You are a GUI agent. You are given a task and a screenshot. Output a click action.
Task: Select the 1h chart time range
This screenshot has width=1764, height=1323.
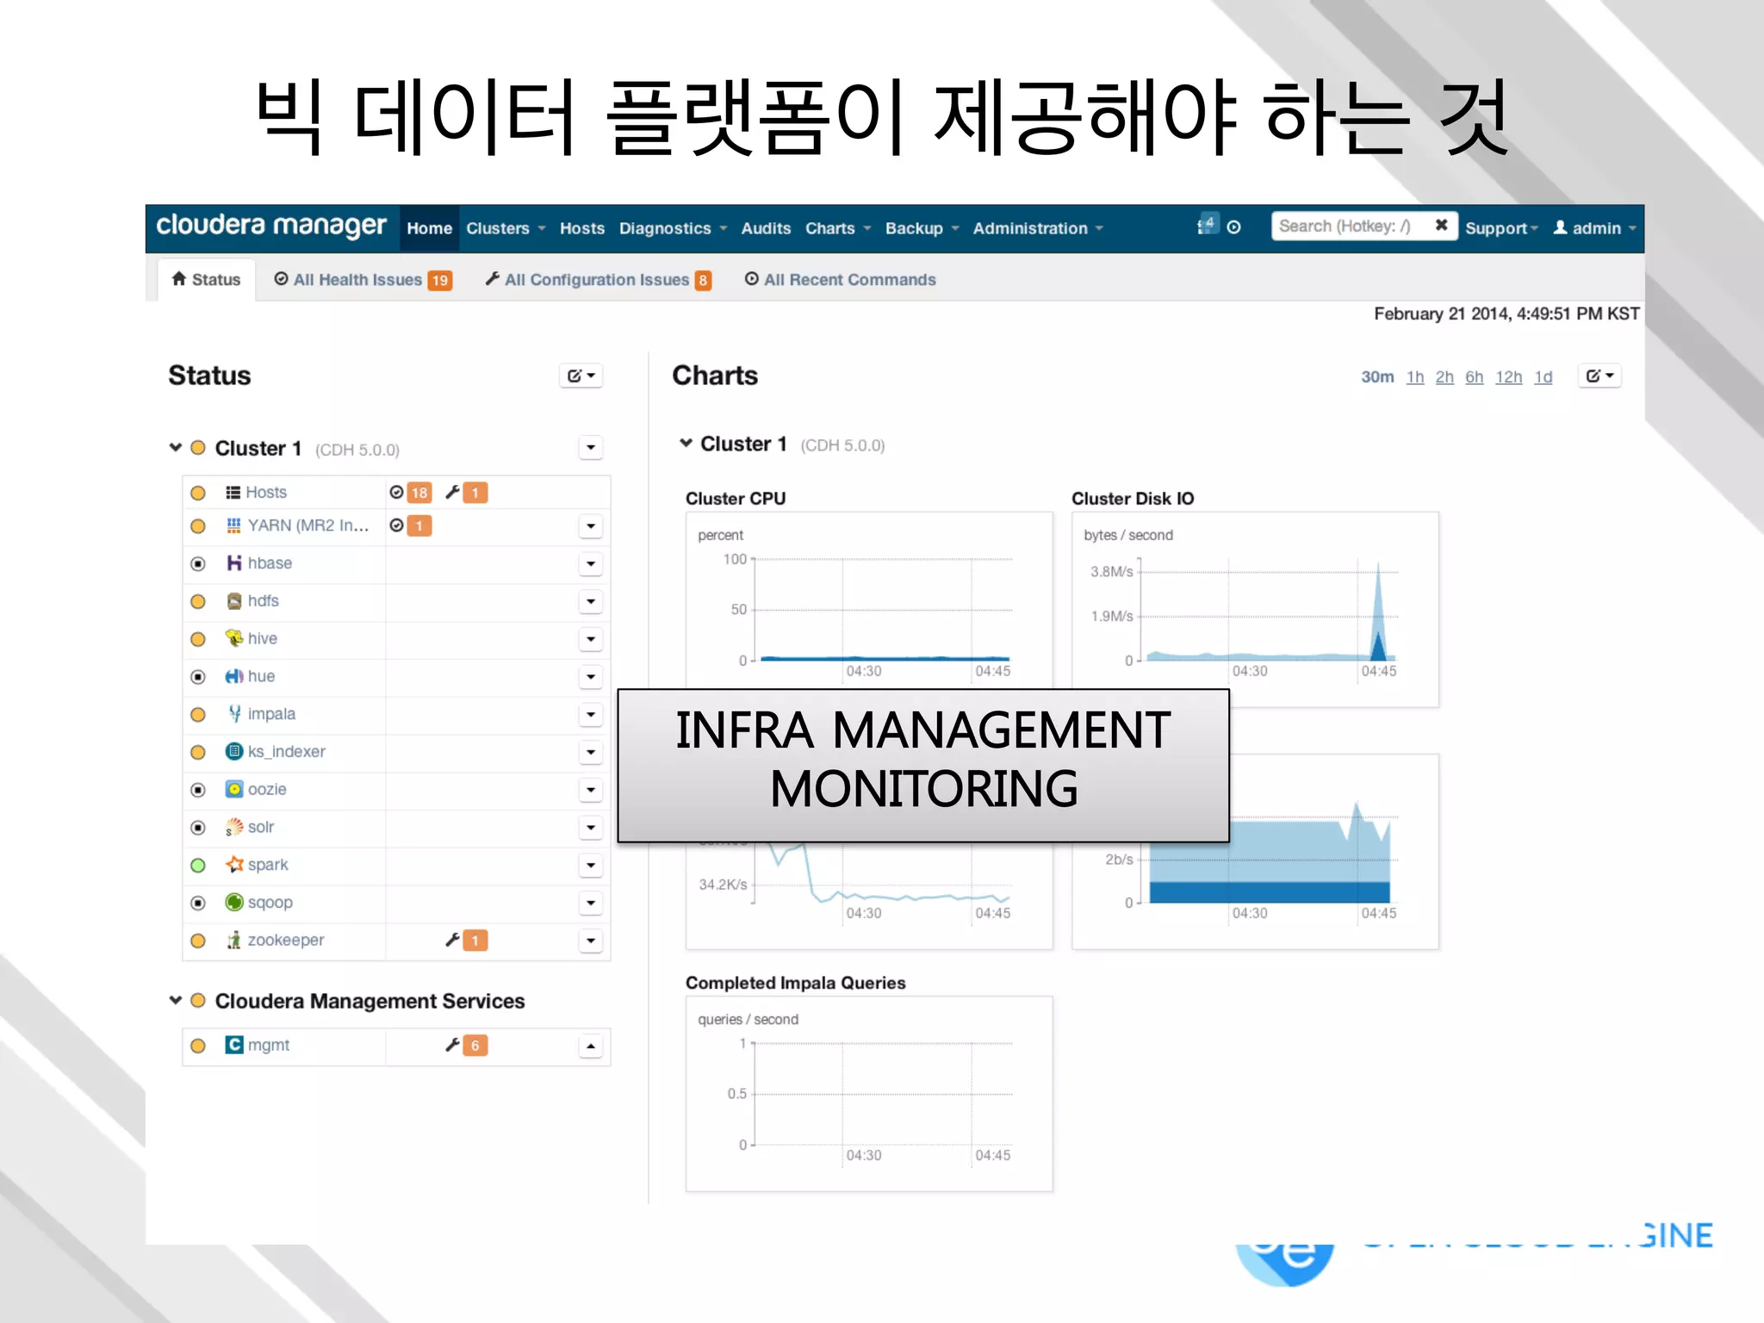coord(1415,377)
